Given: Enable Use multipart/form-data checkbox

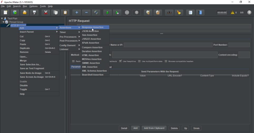Looking at the screenshot, I should click(x=139, y=61).
